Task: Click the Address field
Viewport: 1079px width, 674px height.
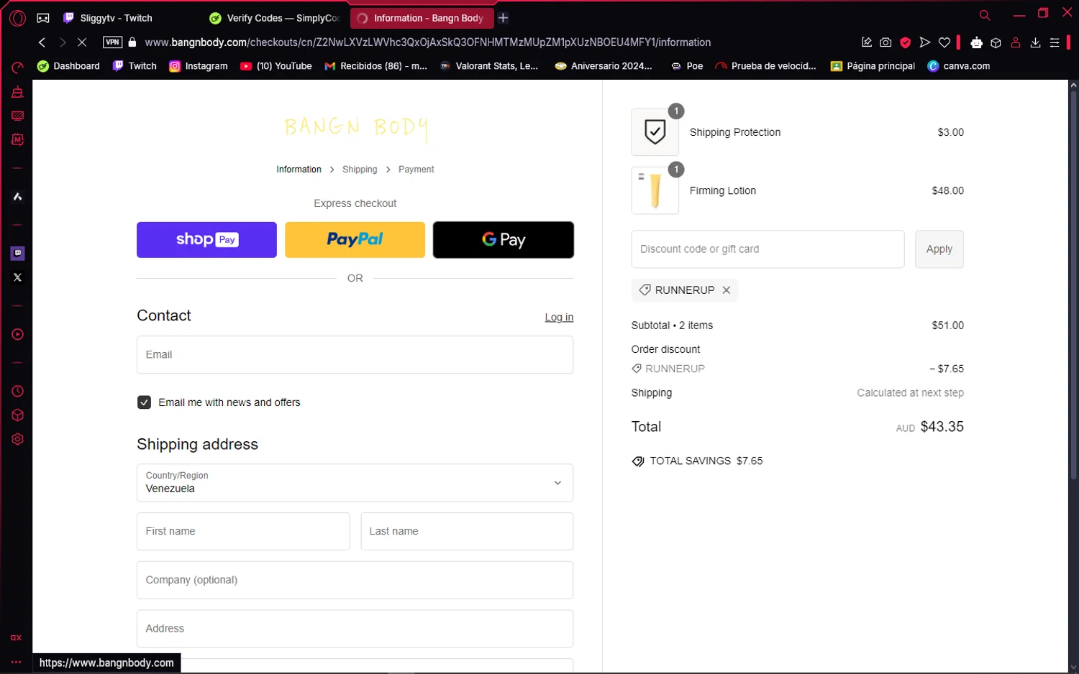Action: 355,629
